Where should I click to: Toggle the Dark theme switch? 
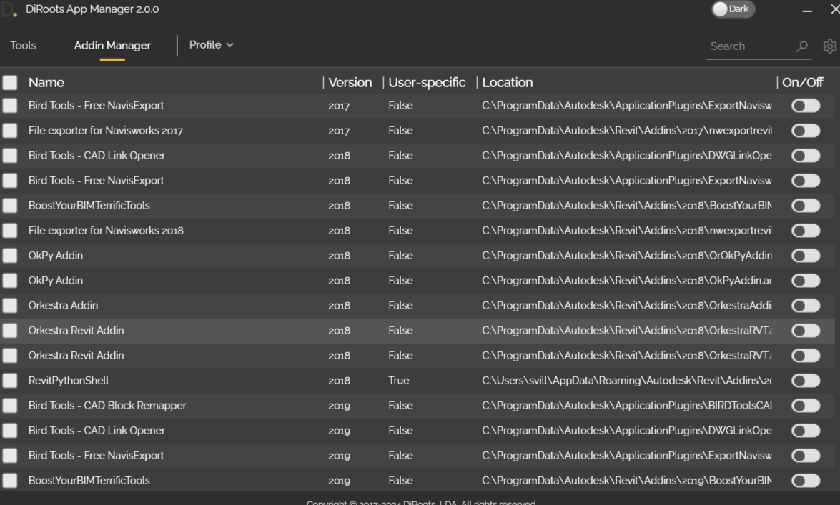[733, 9]
